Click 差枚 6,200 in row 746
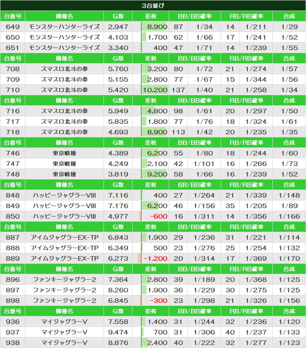This screenshot has width=306, height=348. pyautogui.click(x=157, y=153)
